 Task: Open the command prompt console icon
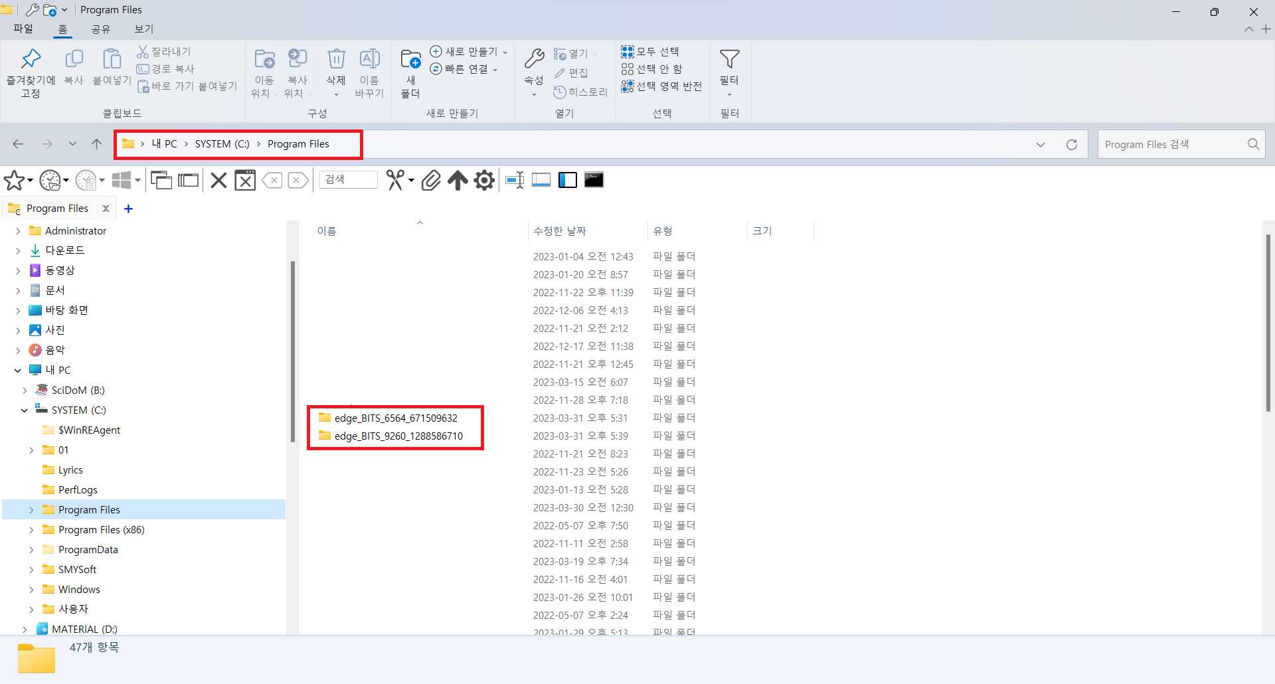(x=594, y=180)
